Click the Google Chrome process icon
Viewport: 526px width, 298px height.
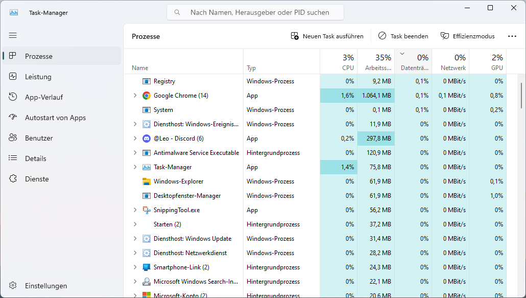point(147,96)
